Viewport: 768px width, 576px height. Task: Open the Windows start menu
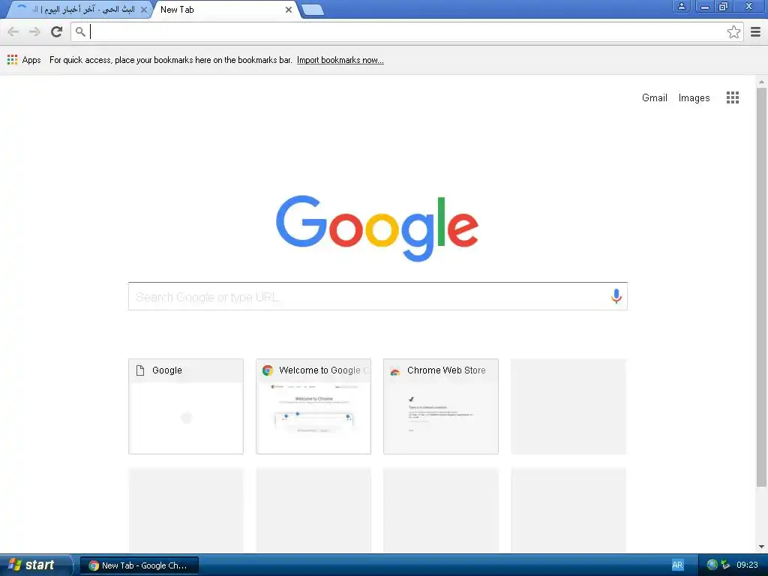point(36,565)
